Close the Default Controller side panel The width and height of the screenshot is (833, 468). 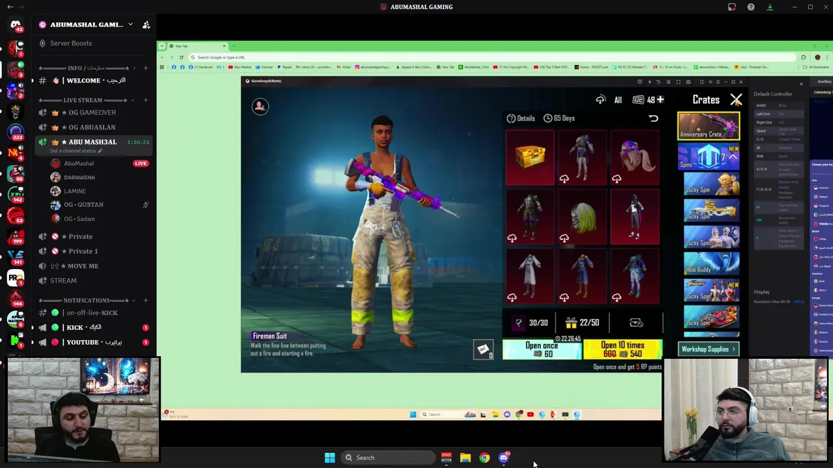coord(801,84)
